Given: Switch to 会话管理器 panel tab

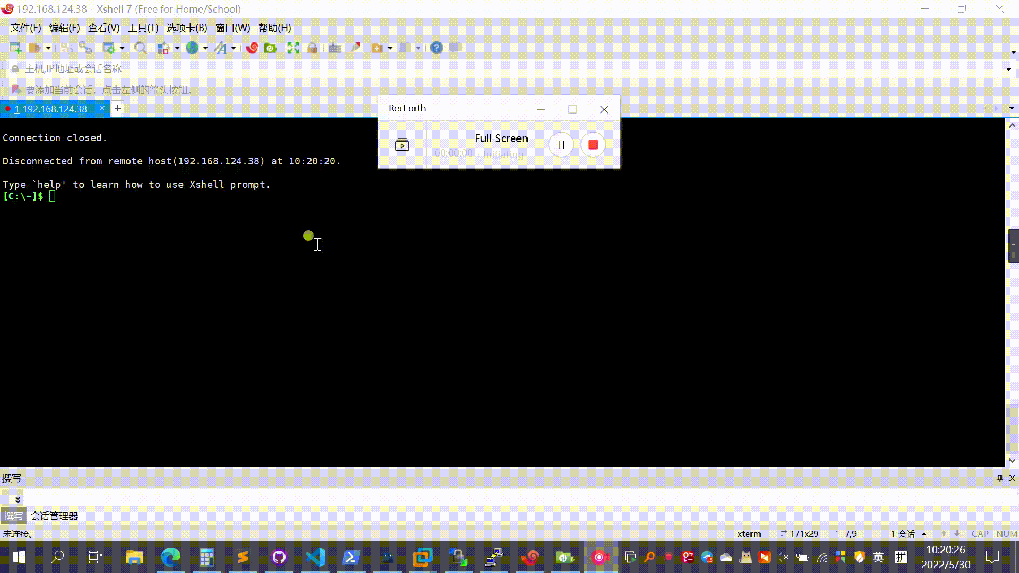Looking at the screenshot, I should tap(54, 516).
